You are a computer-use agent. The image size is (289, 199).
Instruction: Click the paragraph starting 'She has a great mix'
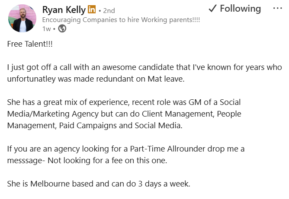(124, 103)
